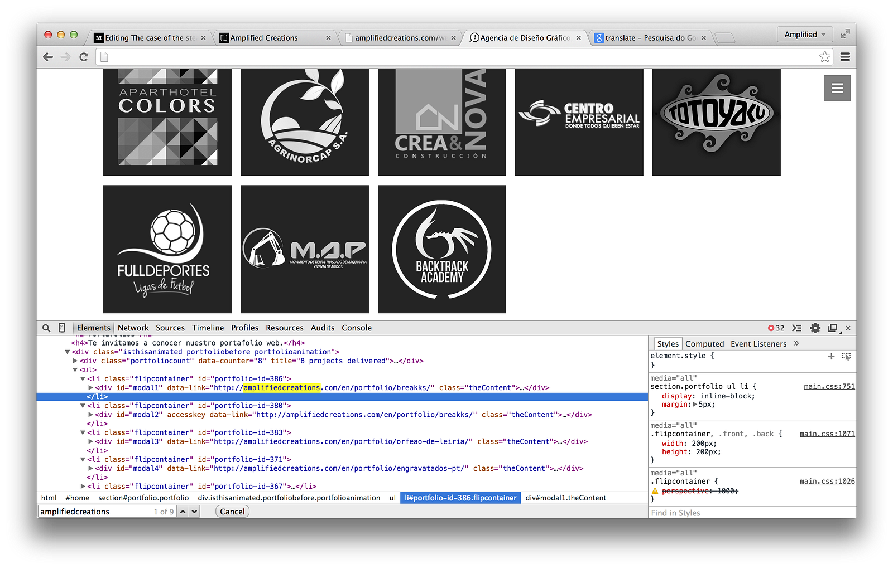The image size is (893, 569).
Task: Close the 'translate - Pesquisa do Go' tab
Action: pyautogui.click(x=703, y=38)
